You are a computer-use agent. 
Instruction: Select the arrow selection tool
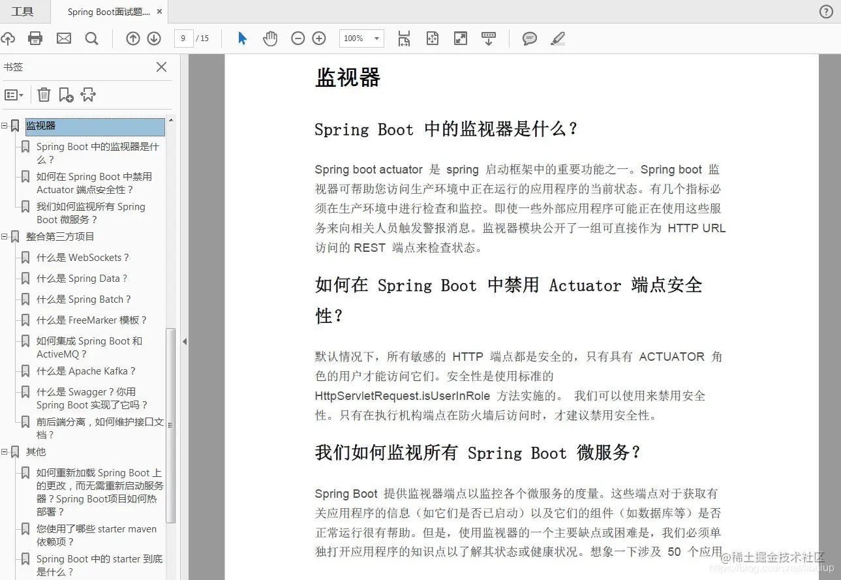tap(242, 38)
